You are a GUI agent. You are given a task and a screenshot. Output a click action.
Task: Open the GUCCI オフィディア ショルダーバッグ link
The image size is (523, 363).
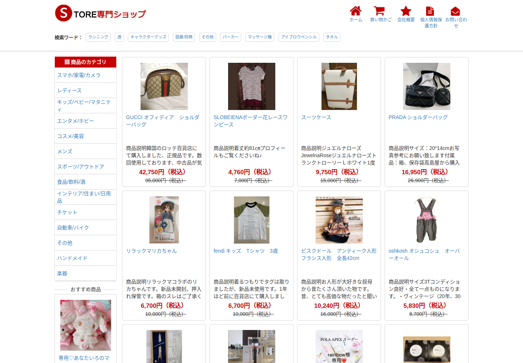pyautogui.click(x=163, y=121)
